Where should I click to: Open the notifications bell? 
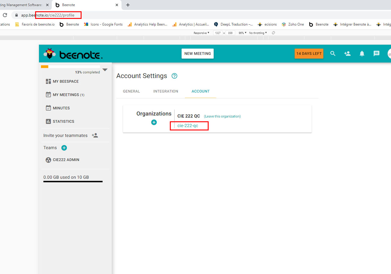(x=362, y=53)
